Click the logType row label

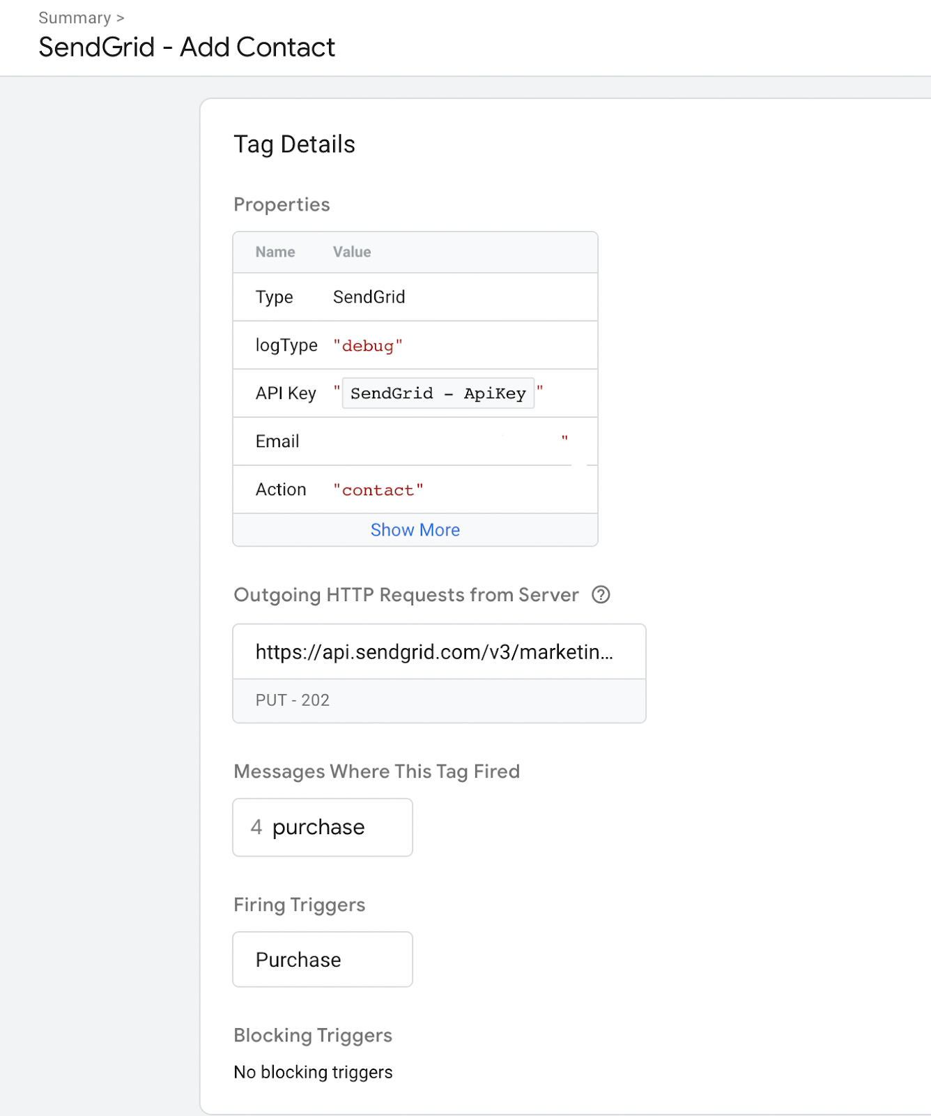point(286,345)
